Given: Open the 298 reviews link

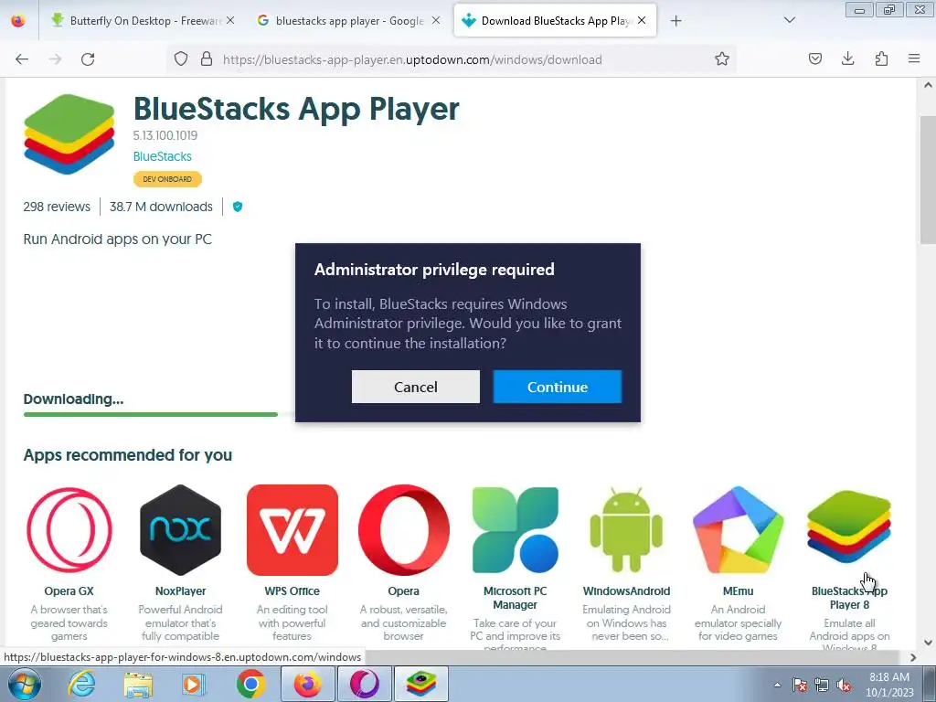Looking at the screenshot, I should 57,207.
